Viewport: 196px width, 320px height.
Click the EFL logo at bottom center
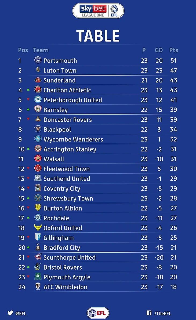[x=98, y=313]
